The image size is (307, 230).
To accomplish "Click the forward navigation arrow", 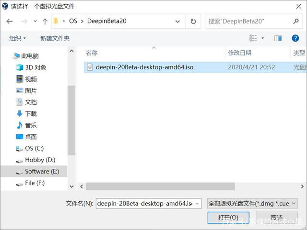I will coord(24,22).
